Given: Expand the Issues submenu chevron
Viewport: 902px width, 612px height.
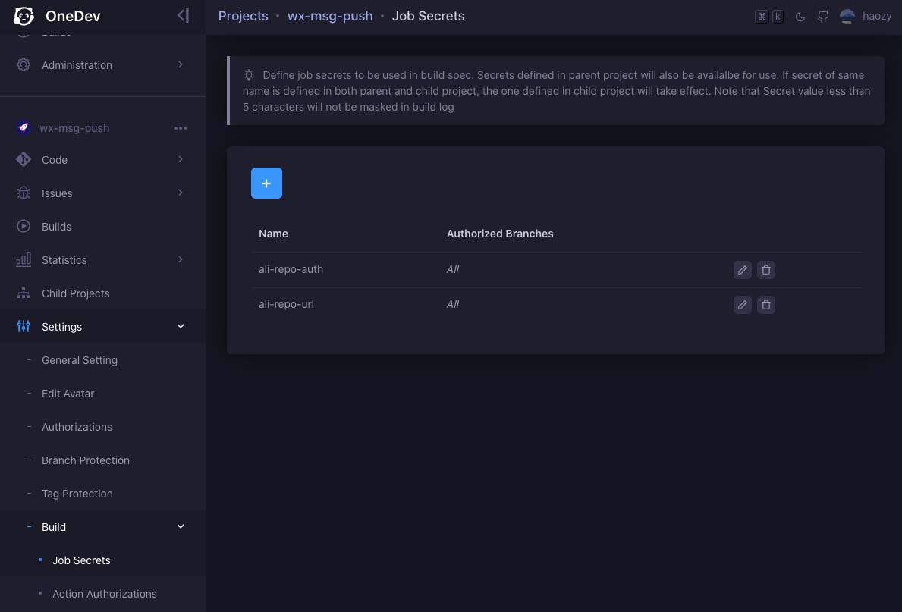Looking at the screenshot, I should pos(181,192).
